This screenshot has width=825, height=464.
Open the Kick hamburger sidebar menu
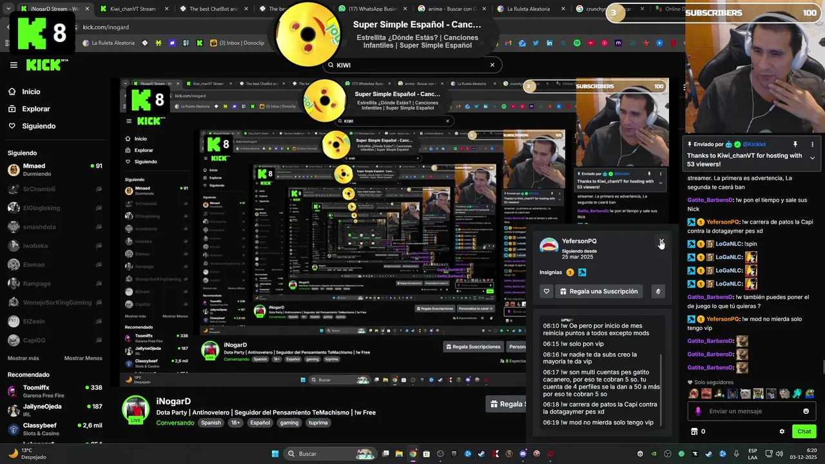pos(14,65)
